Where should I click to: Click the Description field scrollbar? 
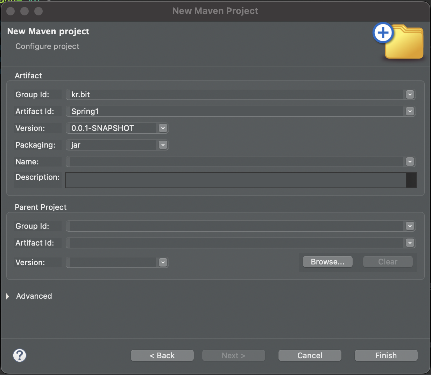point(411,180)
